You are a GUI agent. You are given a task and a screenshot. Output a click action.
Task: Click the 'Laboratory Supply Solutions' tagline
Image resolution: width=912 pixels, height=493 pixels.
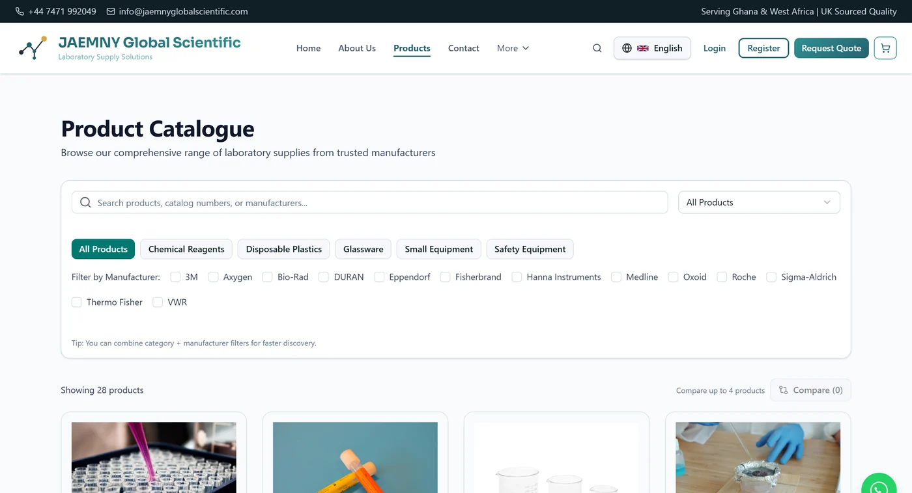(x=105, y=57)
